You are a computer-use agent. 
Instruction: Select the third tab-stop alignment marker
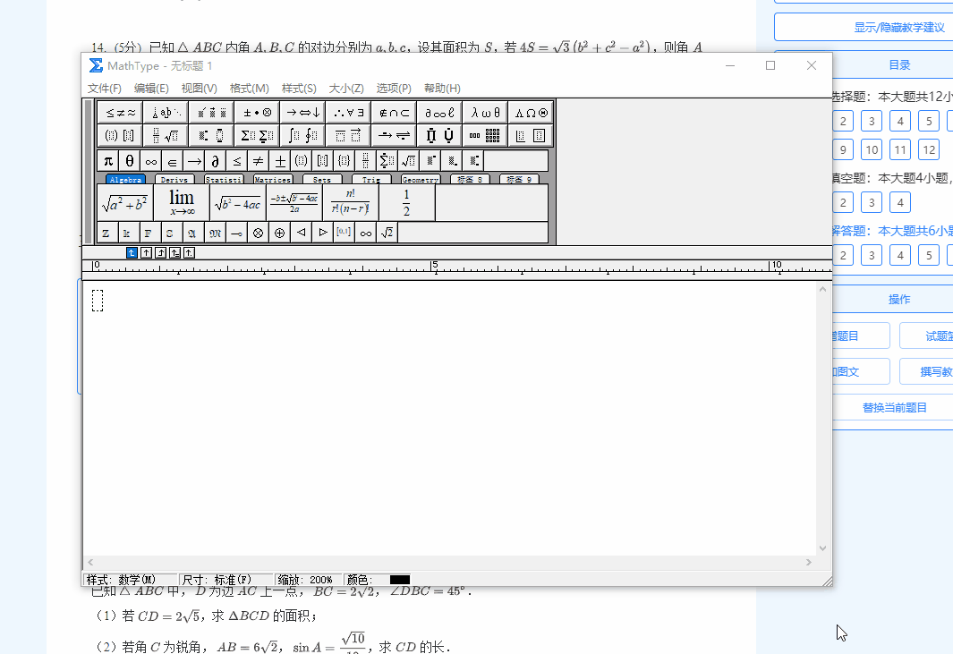pos(160,253)
